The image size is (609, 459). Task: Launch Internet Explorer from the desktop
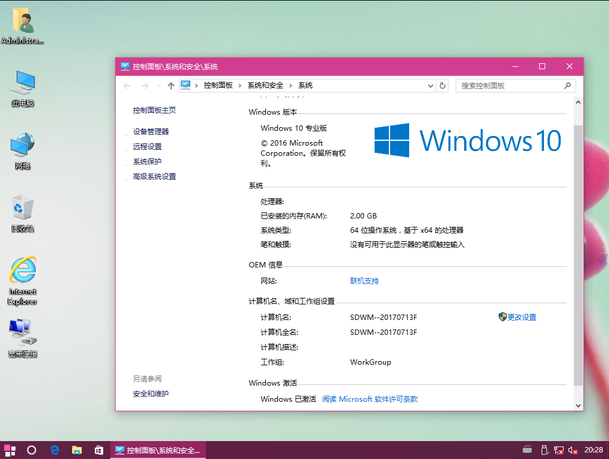pos(23,281)
